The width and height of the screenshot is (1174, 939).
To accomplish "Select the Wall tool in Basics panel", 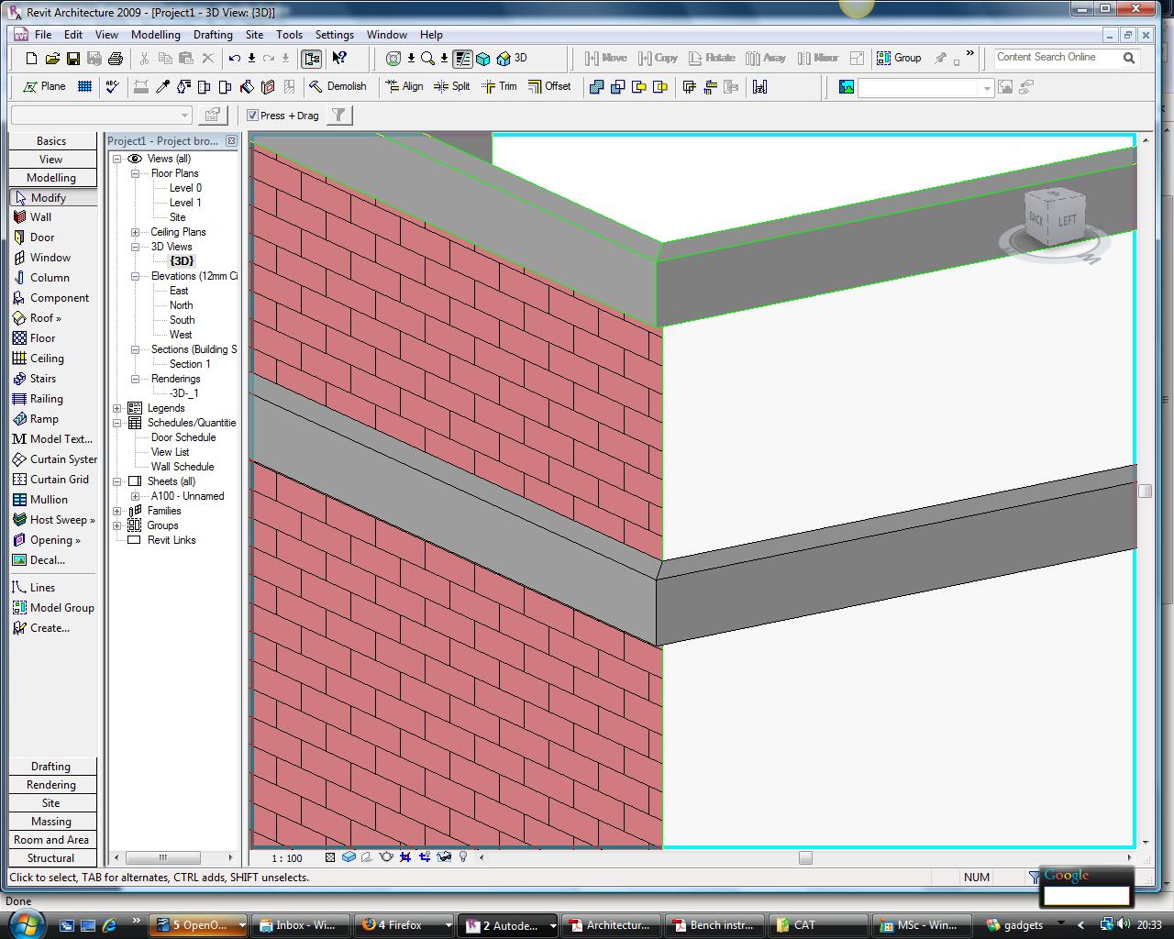I will 40,217.
